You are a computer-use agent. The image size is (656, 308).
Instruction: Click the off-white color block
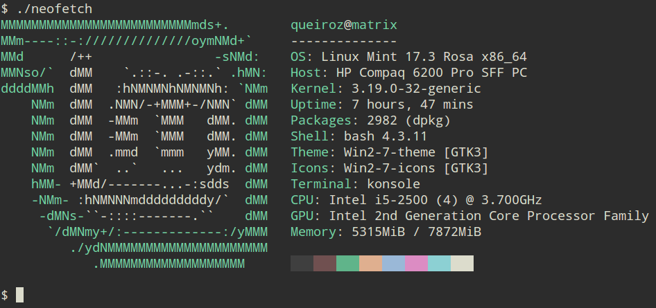(463, 263)
